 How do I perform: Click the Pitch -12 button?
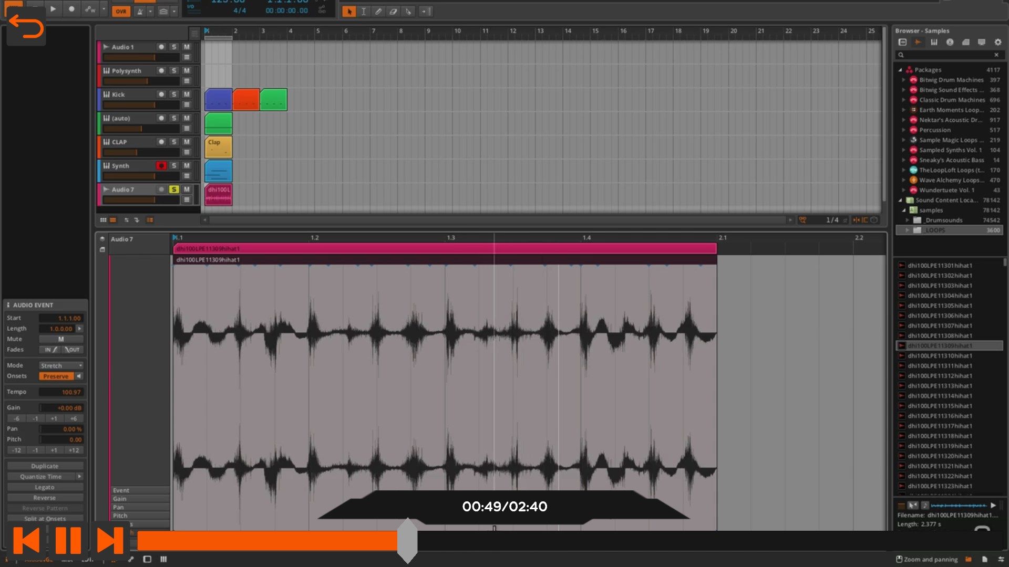16,450
